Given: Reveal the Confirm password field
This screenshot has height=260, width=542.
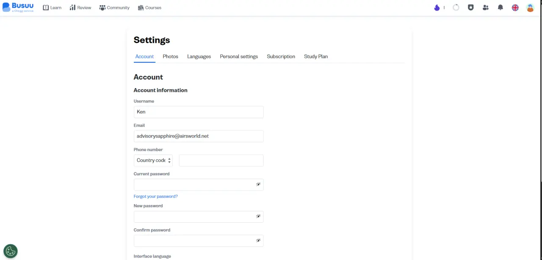Looking at the screenshot, I should point(258,241).
